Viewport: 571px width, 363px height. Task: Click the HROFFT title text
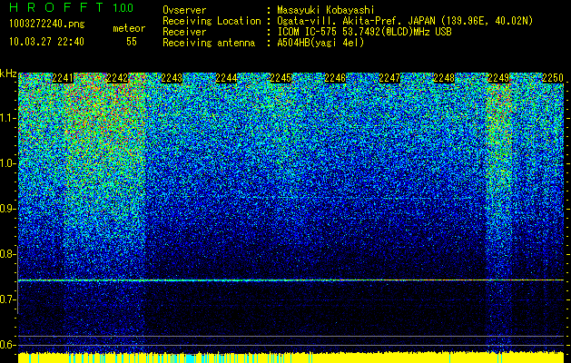tap(56, 7)
